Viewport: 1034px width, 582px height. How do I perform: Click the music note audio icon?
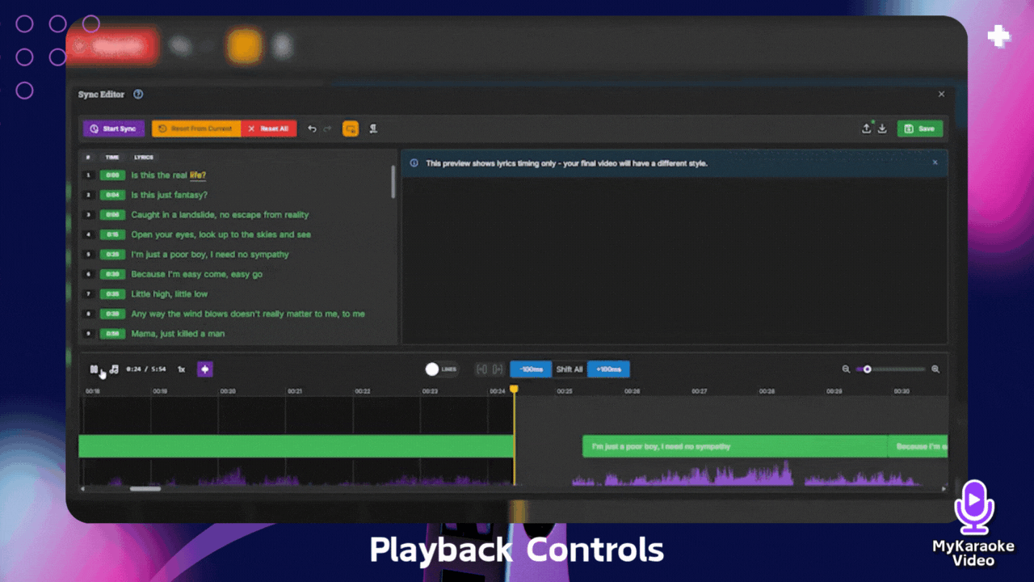[x=114, y=369]
